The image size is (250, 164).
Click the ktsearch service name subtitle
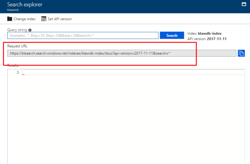[x=13, y=10]
